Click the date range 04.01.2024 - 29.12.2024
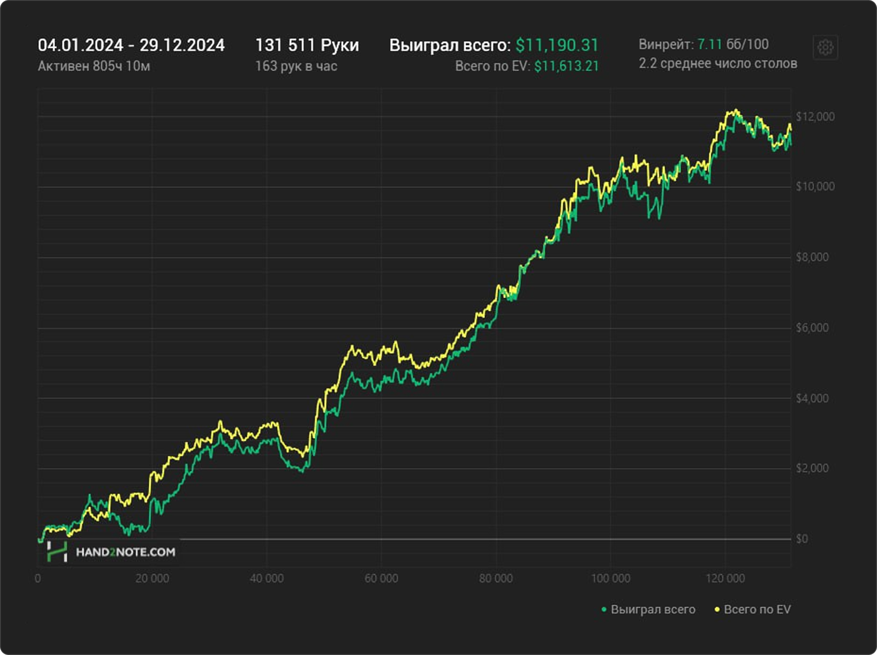Screen dimensions: 877x655 coord(131,45)
